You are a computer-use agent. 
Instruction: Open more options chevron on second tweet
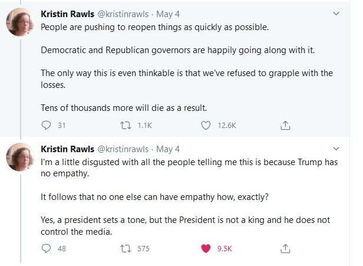(x=336, y=148)
